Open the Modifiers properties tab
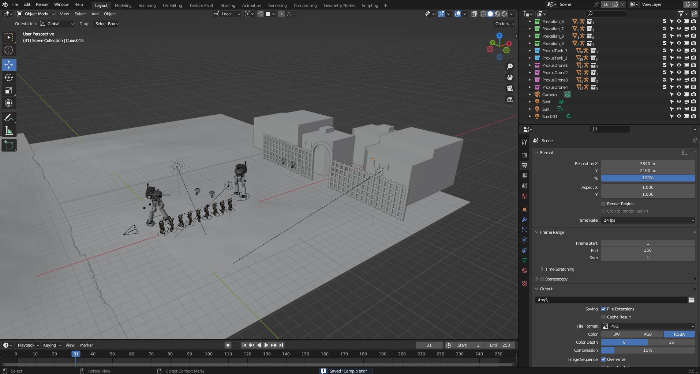 [524, 220]
